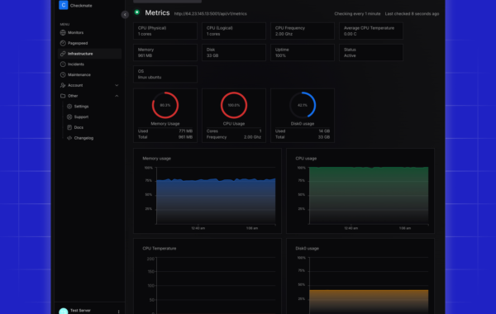This screenshot has height=314, width=496.
Task: Click the CPU Frequency 2.00 Ghz card
Action: [x=303, y=31]
